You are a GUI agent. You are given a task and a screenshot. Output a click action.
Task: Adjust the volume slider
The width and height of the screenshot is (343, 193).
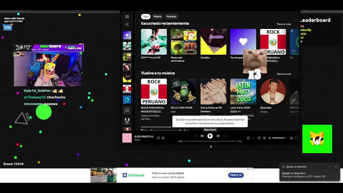click(x=280, y=138)
